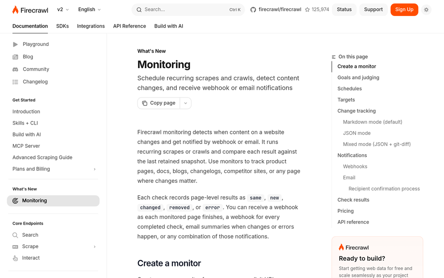
Task: Jump to Webhooks section
Action: coord(355,166)
